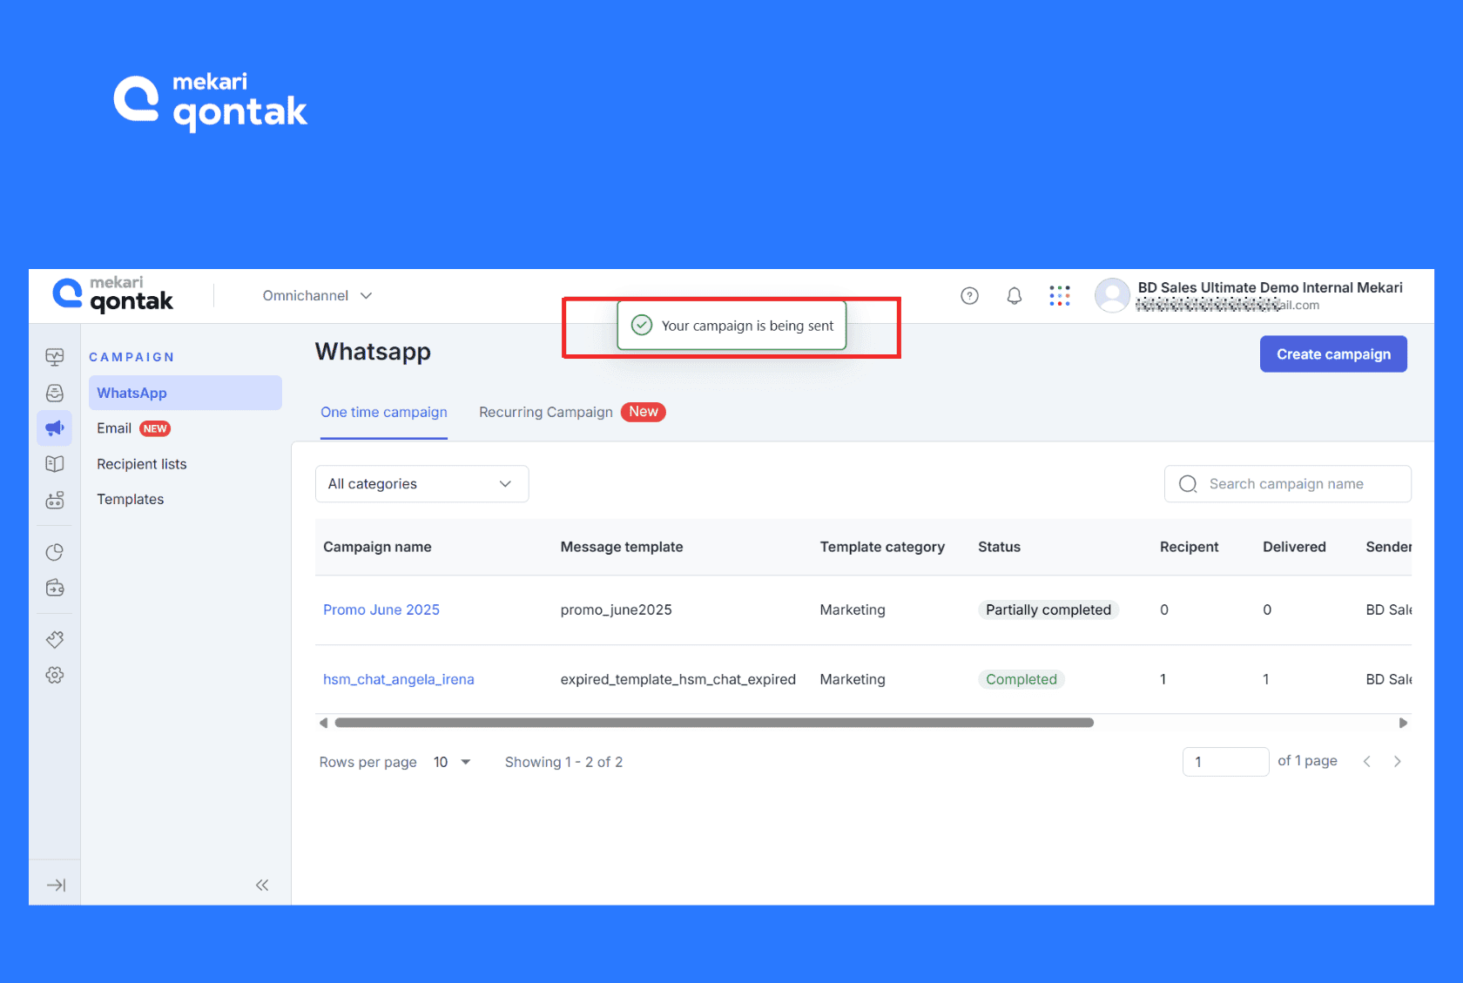The image size is (1463, 983).
Task: Open the dashboard monitor icon in sidebar
Action: point(55,357)
